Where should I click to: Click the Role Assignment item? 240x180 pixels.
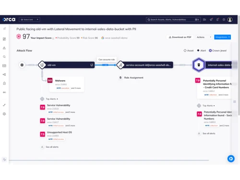tap(132, 78)
